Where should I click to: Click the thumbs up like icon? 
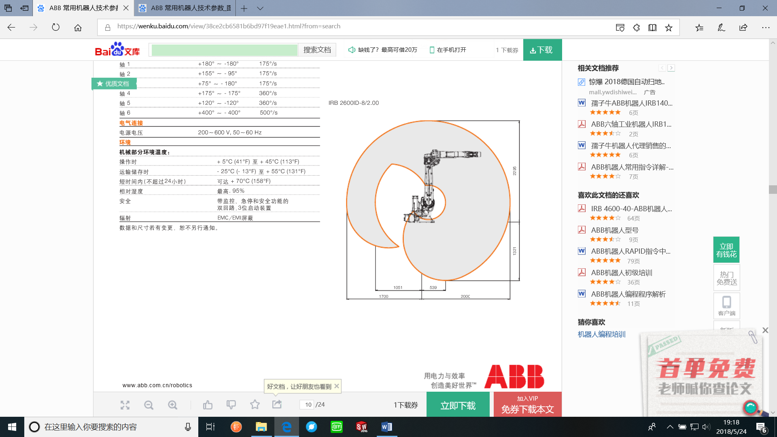208,405
